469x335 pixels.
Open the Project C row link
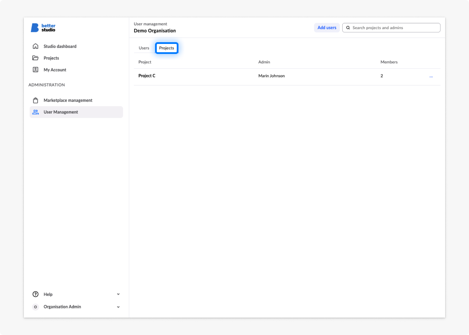pos(147,76)
